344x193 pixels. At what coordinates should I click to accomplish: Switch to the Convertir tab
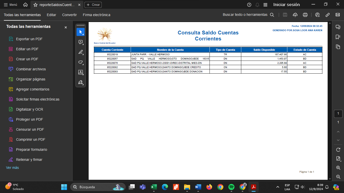[70, 15]
